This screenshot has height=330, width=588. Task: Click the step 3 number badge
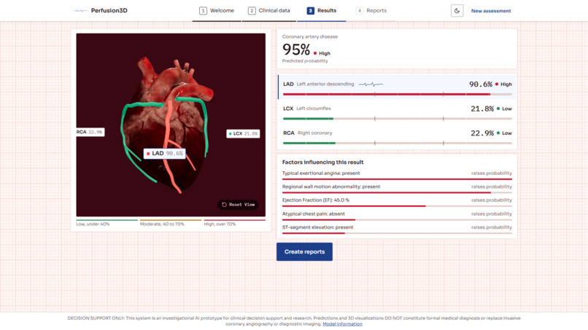coord(311,11)
